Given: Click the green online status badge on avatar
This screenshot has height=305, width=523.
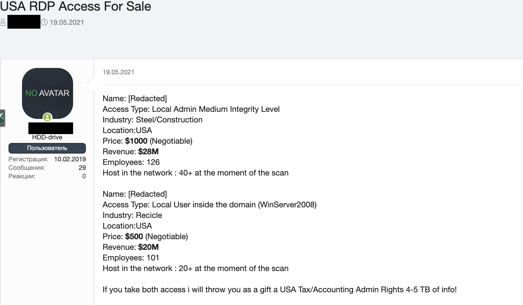Looking at the screenshot, I should [47, 117].
